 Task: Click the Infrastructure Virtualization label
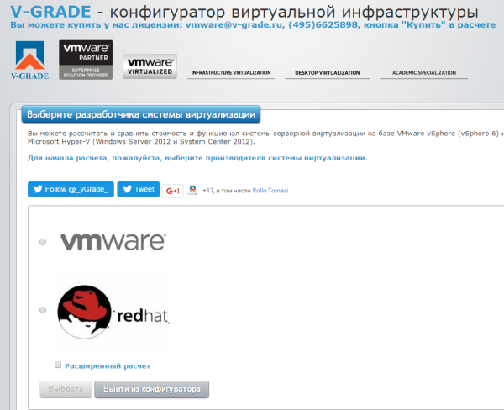click(x=231, y=73)
